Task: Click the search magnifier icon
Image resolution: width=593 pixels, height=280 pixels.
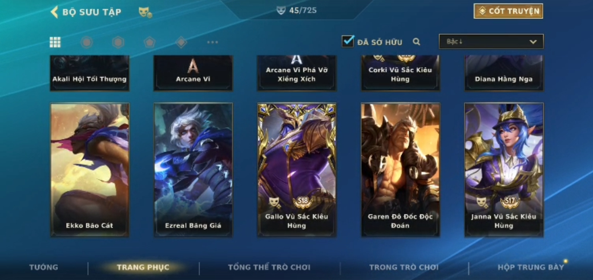Action: [x=417, y=42]
